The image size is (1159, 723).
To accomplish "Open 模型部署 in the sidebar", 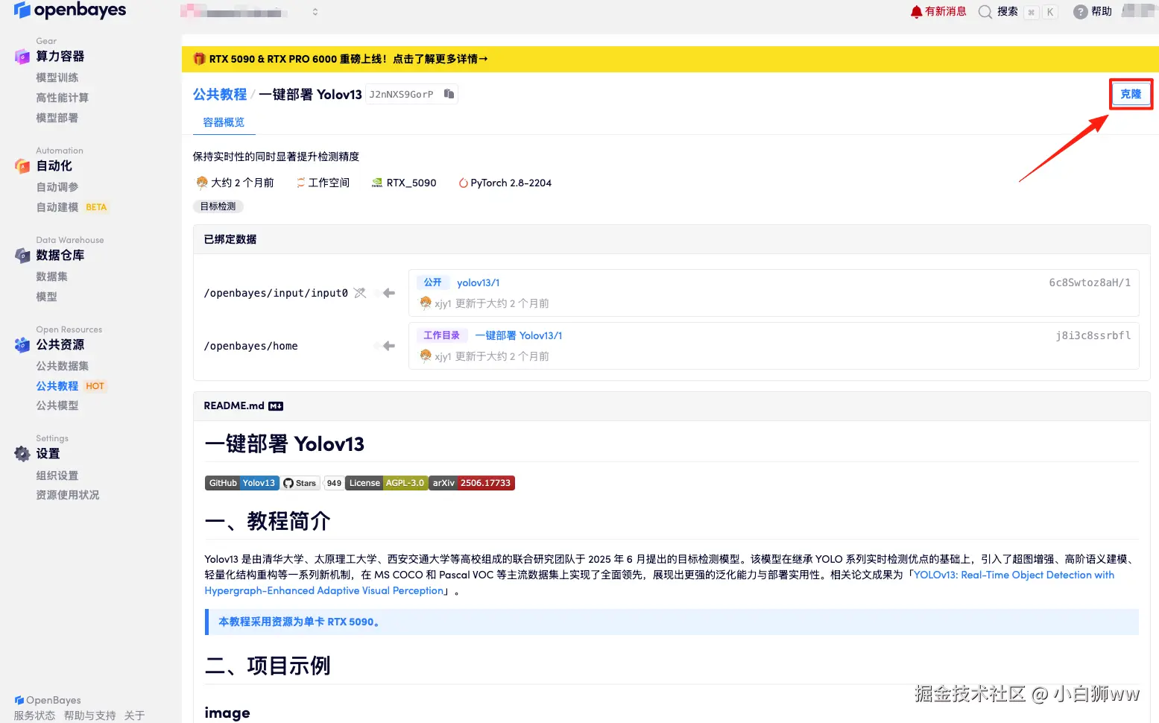I will coord(57,118).
